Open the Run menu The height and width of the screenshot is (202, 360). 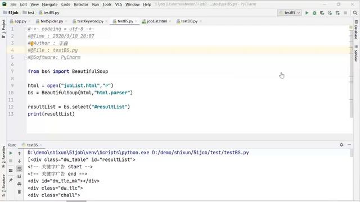95,4
